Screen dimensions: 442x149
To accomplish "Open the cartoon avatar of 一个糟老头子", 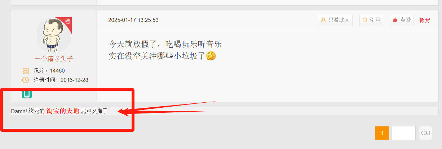I will (x=54, y=35).
